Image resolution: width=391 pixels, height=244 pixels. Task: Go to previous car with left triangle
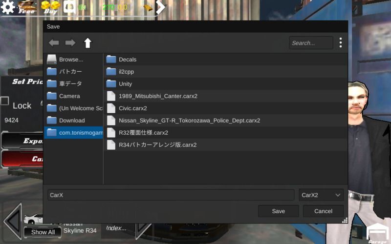point(12,221)
